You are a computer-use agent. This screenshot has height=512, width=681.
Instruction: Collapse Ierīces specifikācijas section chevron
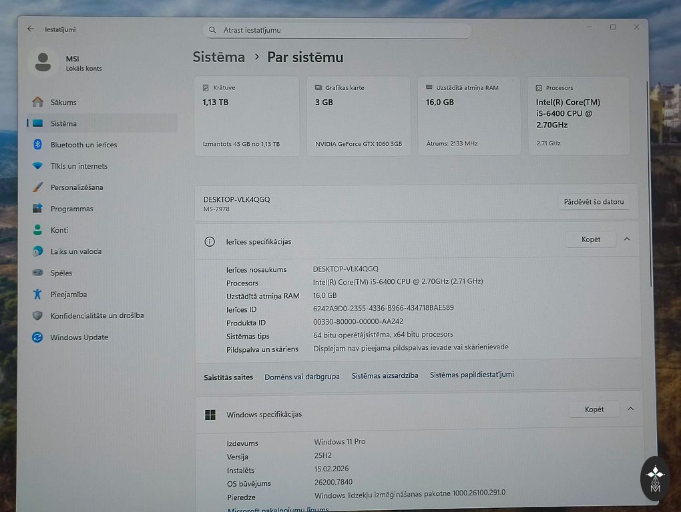627,239
